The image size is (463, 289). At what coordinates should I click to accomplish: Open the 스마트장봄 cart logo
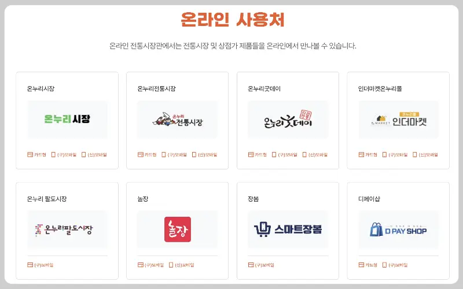[x=288, y=229]
